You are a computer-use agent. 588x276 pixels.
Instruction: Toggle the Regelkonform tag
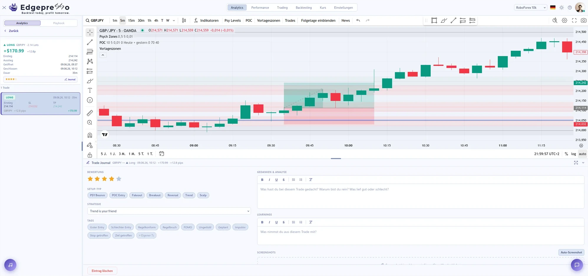point(147,227)
